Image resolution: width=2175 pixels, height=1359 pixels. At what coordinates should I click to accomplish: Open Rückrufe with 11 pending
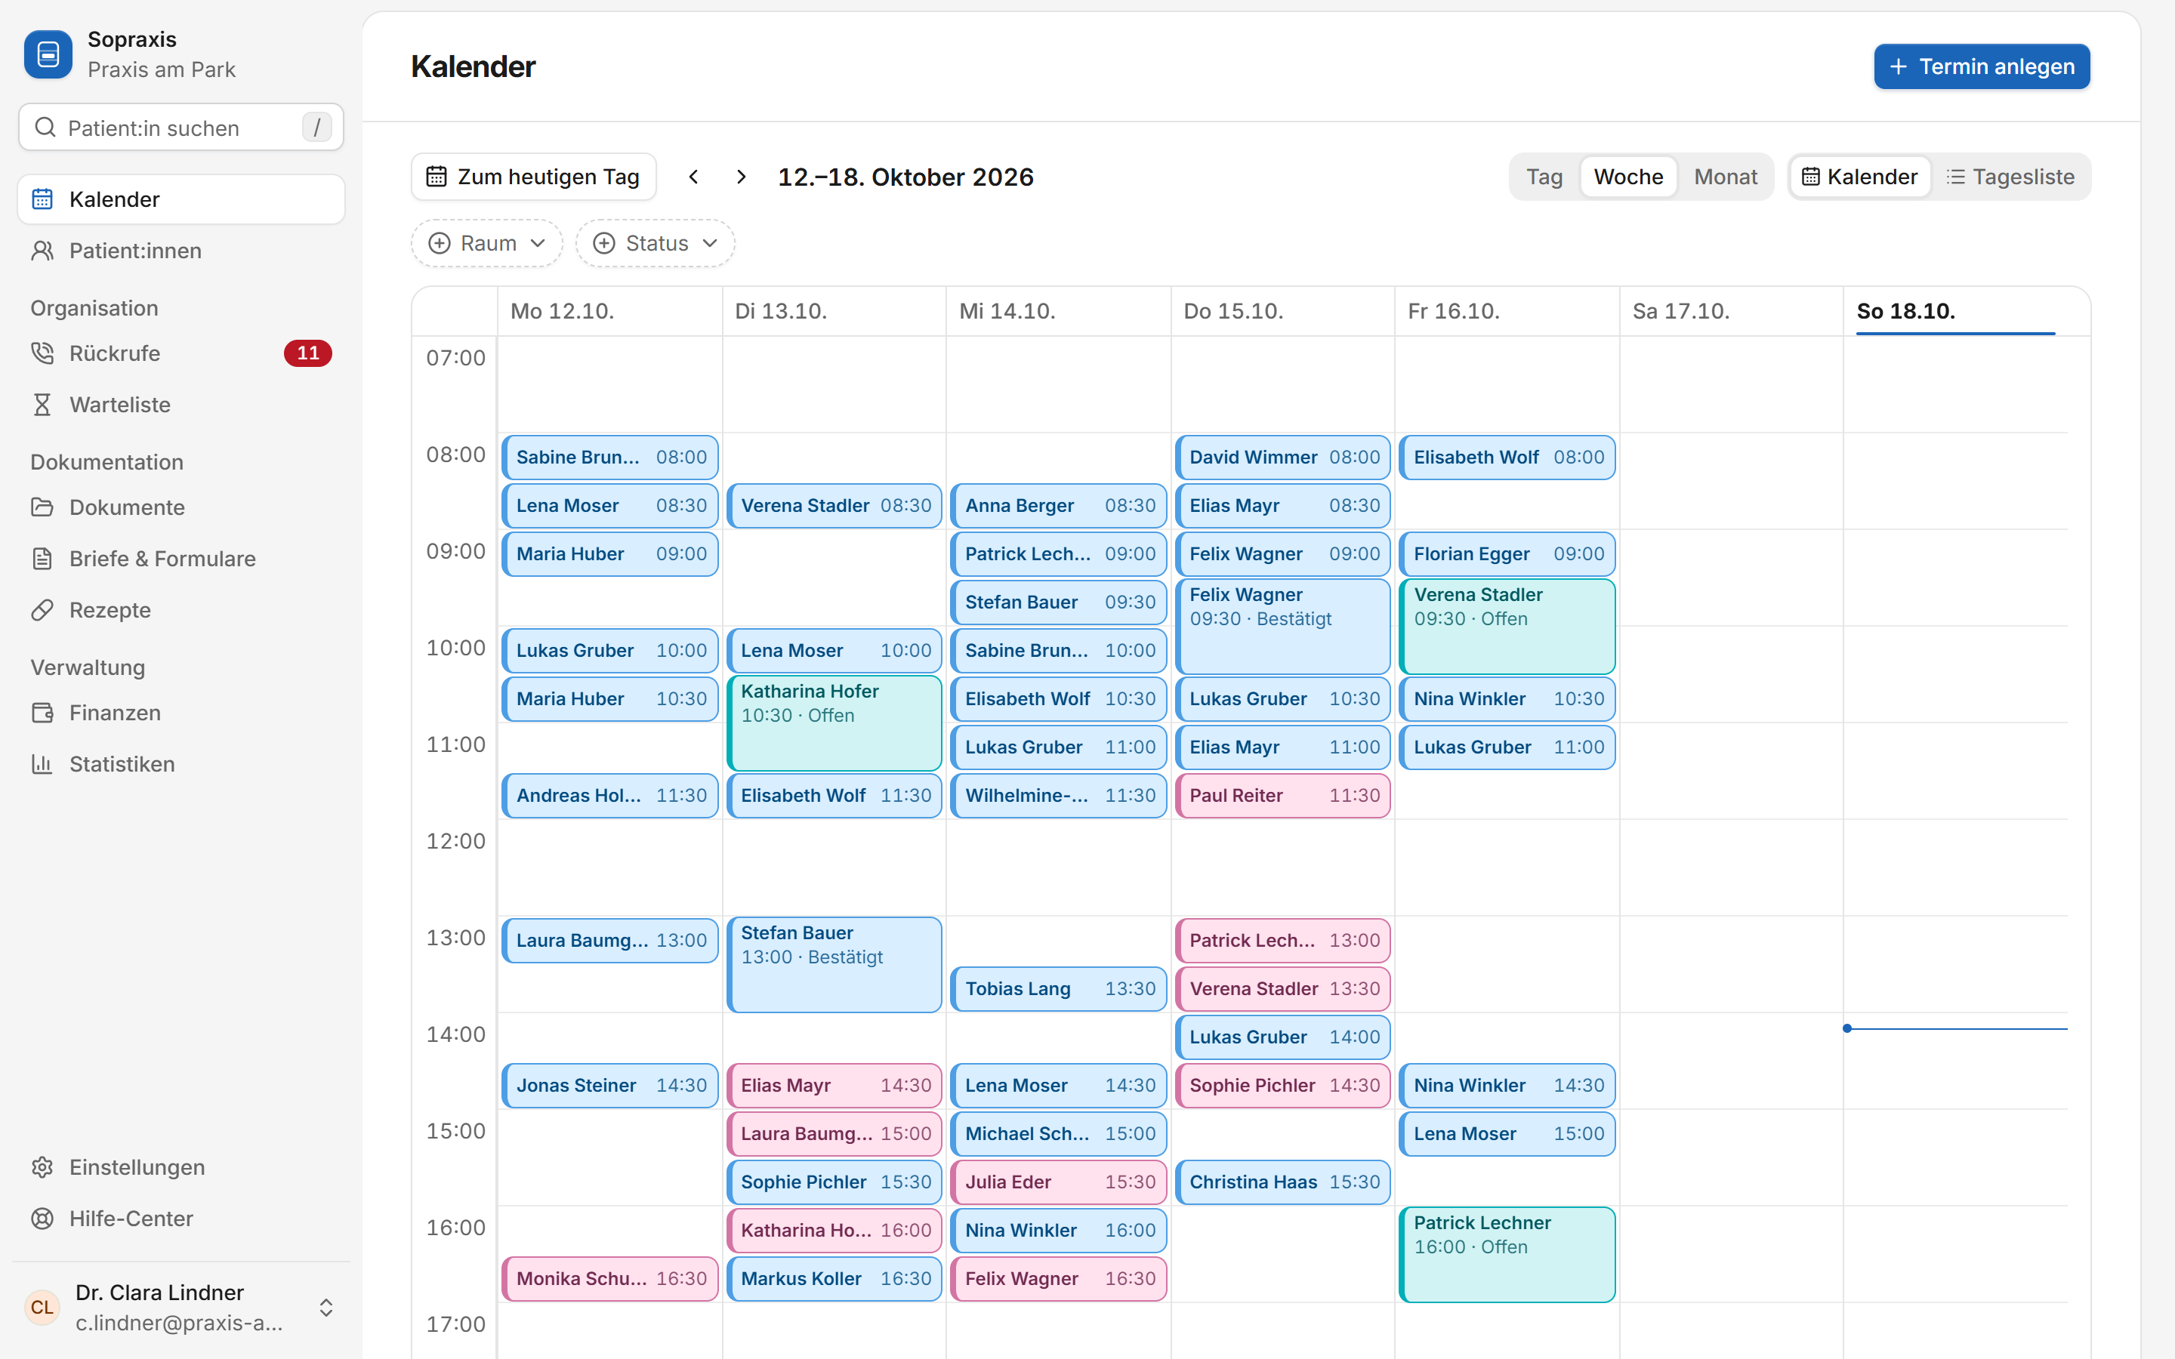180,353
